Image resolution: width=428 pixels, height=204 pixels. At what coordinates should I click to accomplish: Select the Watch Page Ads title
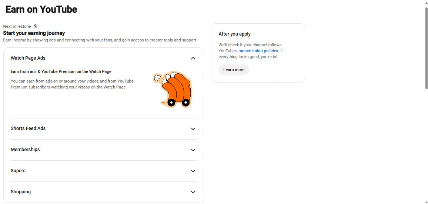28,58
